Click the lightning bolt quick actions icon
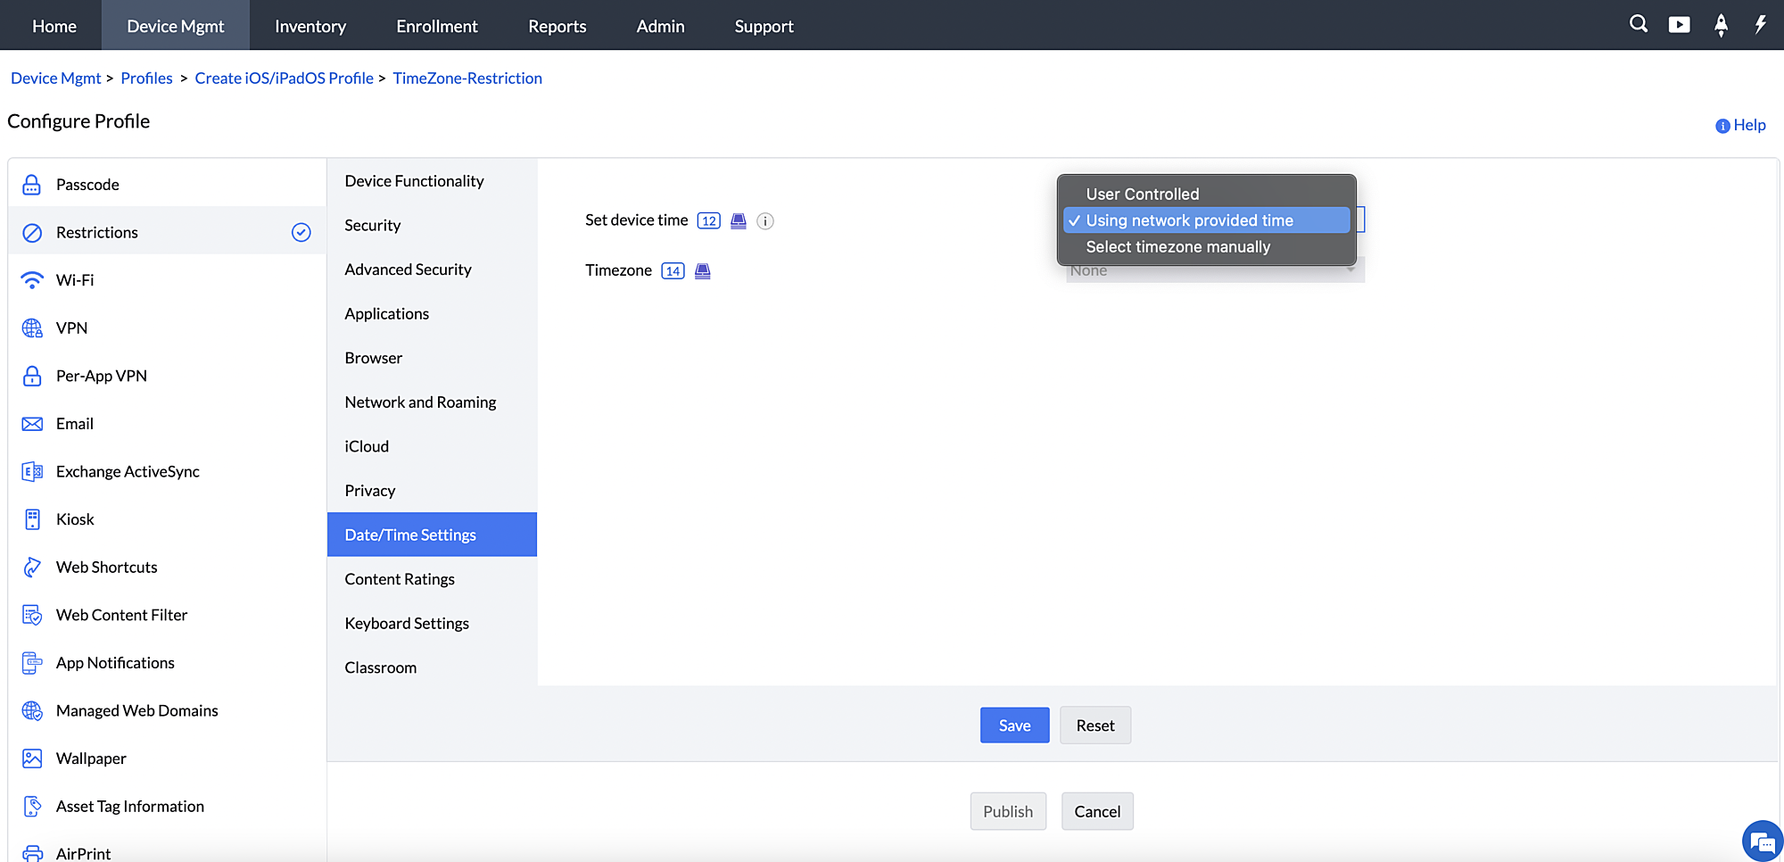 pyautogui.click(x=1760, y=25)
